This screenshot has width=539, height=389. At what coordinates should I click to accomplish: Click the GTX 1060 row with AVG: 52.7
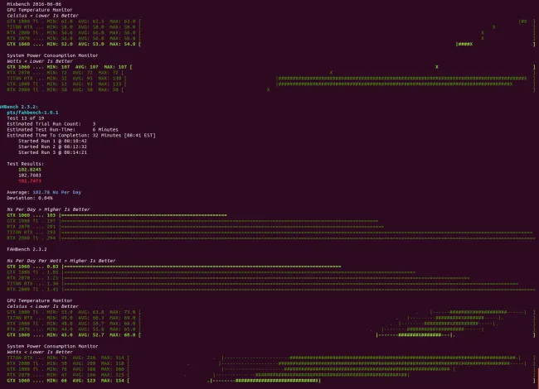[x=271, y=335]
